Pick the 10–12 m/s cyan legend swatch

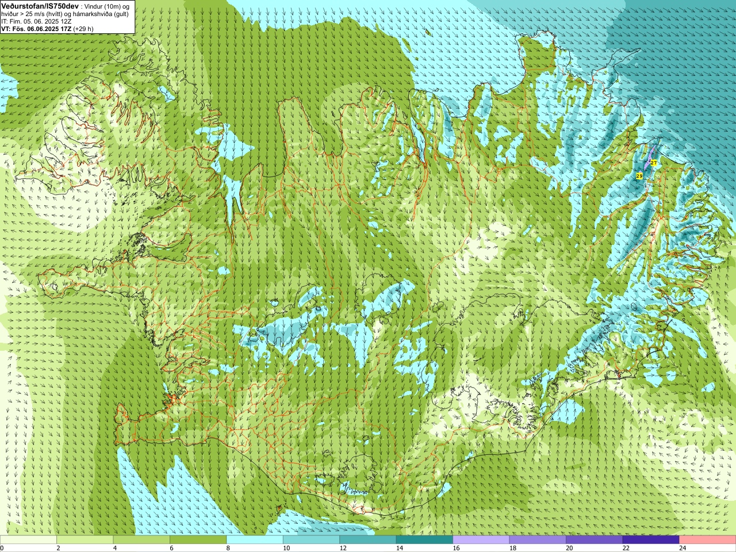click(x=311, y=540)
